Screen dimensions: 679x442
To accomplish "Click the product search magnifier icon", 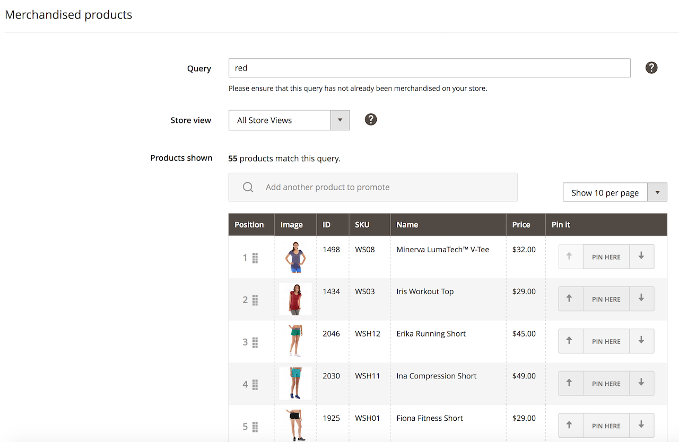I will tap(247, 187).
